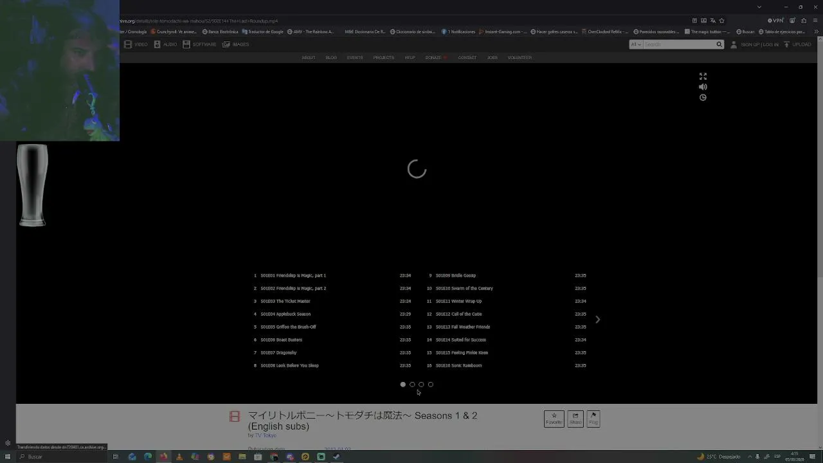Open the Jobs menu item
The height and width of the screenshot is (463, 823).
click(492, 58)
